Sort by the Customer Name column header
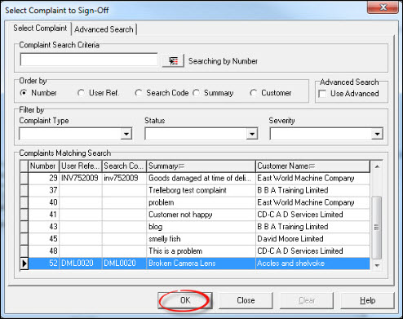 [x=312, y=166]
